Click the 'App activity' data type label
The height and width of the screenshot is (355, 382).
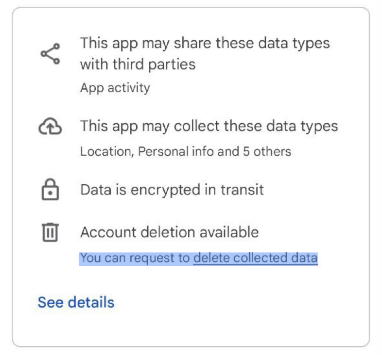pyautogui.click(x=115, y=88)
